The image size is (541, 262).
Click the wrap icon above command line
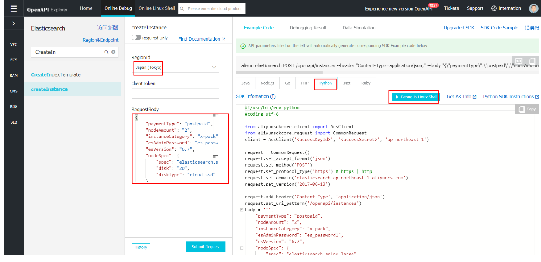pos(519,61)
